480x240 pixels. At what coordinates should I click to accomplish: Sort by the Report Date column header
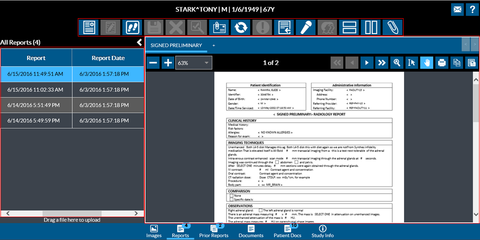click(108, 58)
